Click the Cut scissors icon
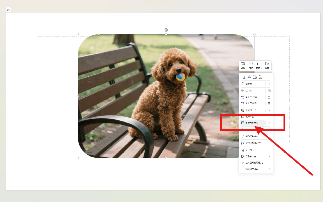Image resolution: width=323 pixels, height=202 pixels. (x=249, y=77)
